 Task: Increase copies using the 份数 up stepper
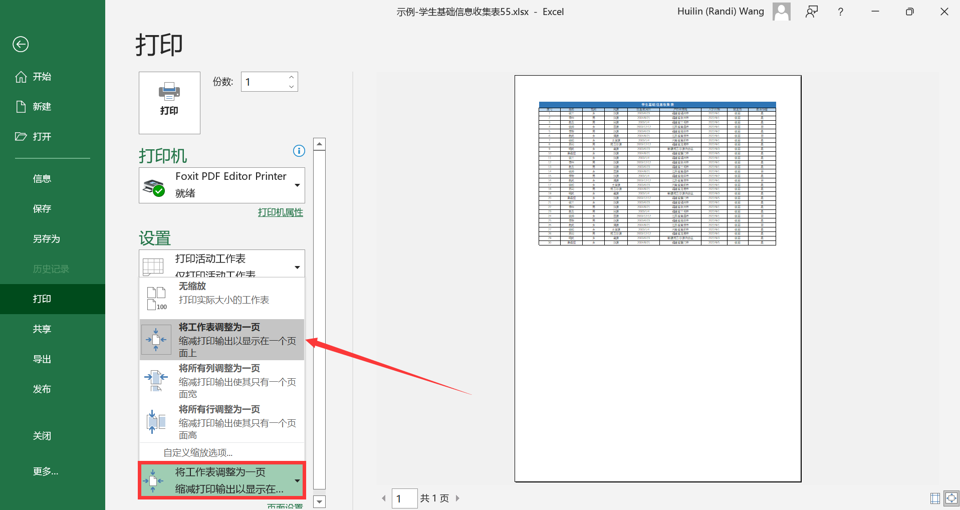291,77
